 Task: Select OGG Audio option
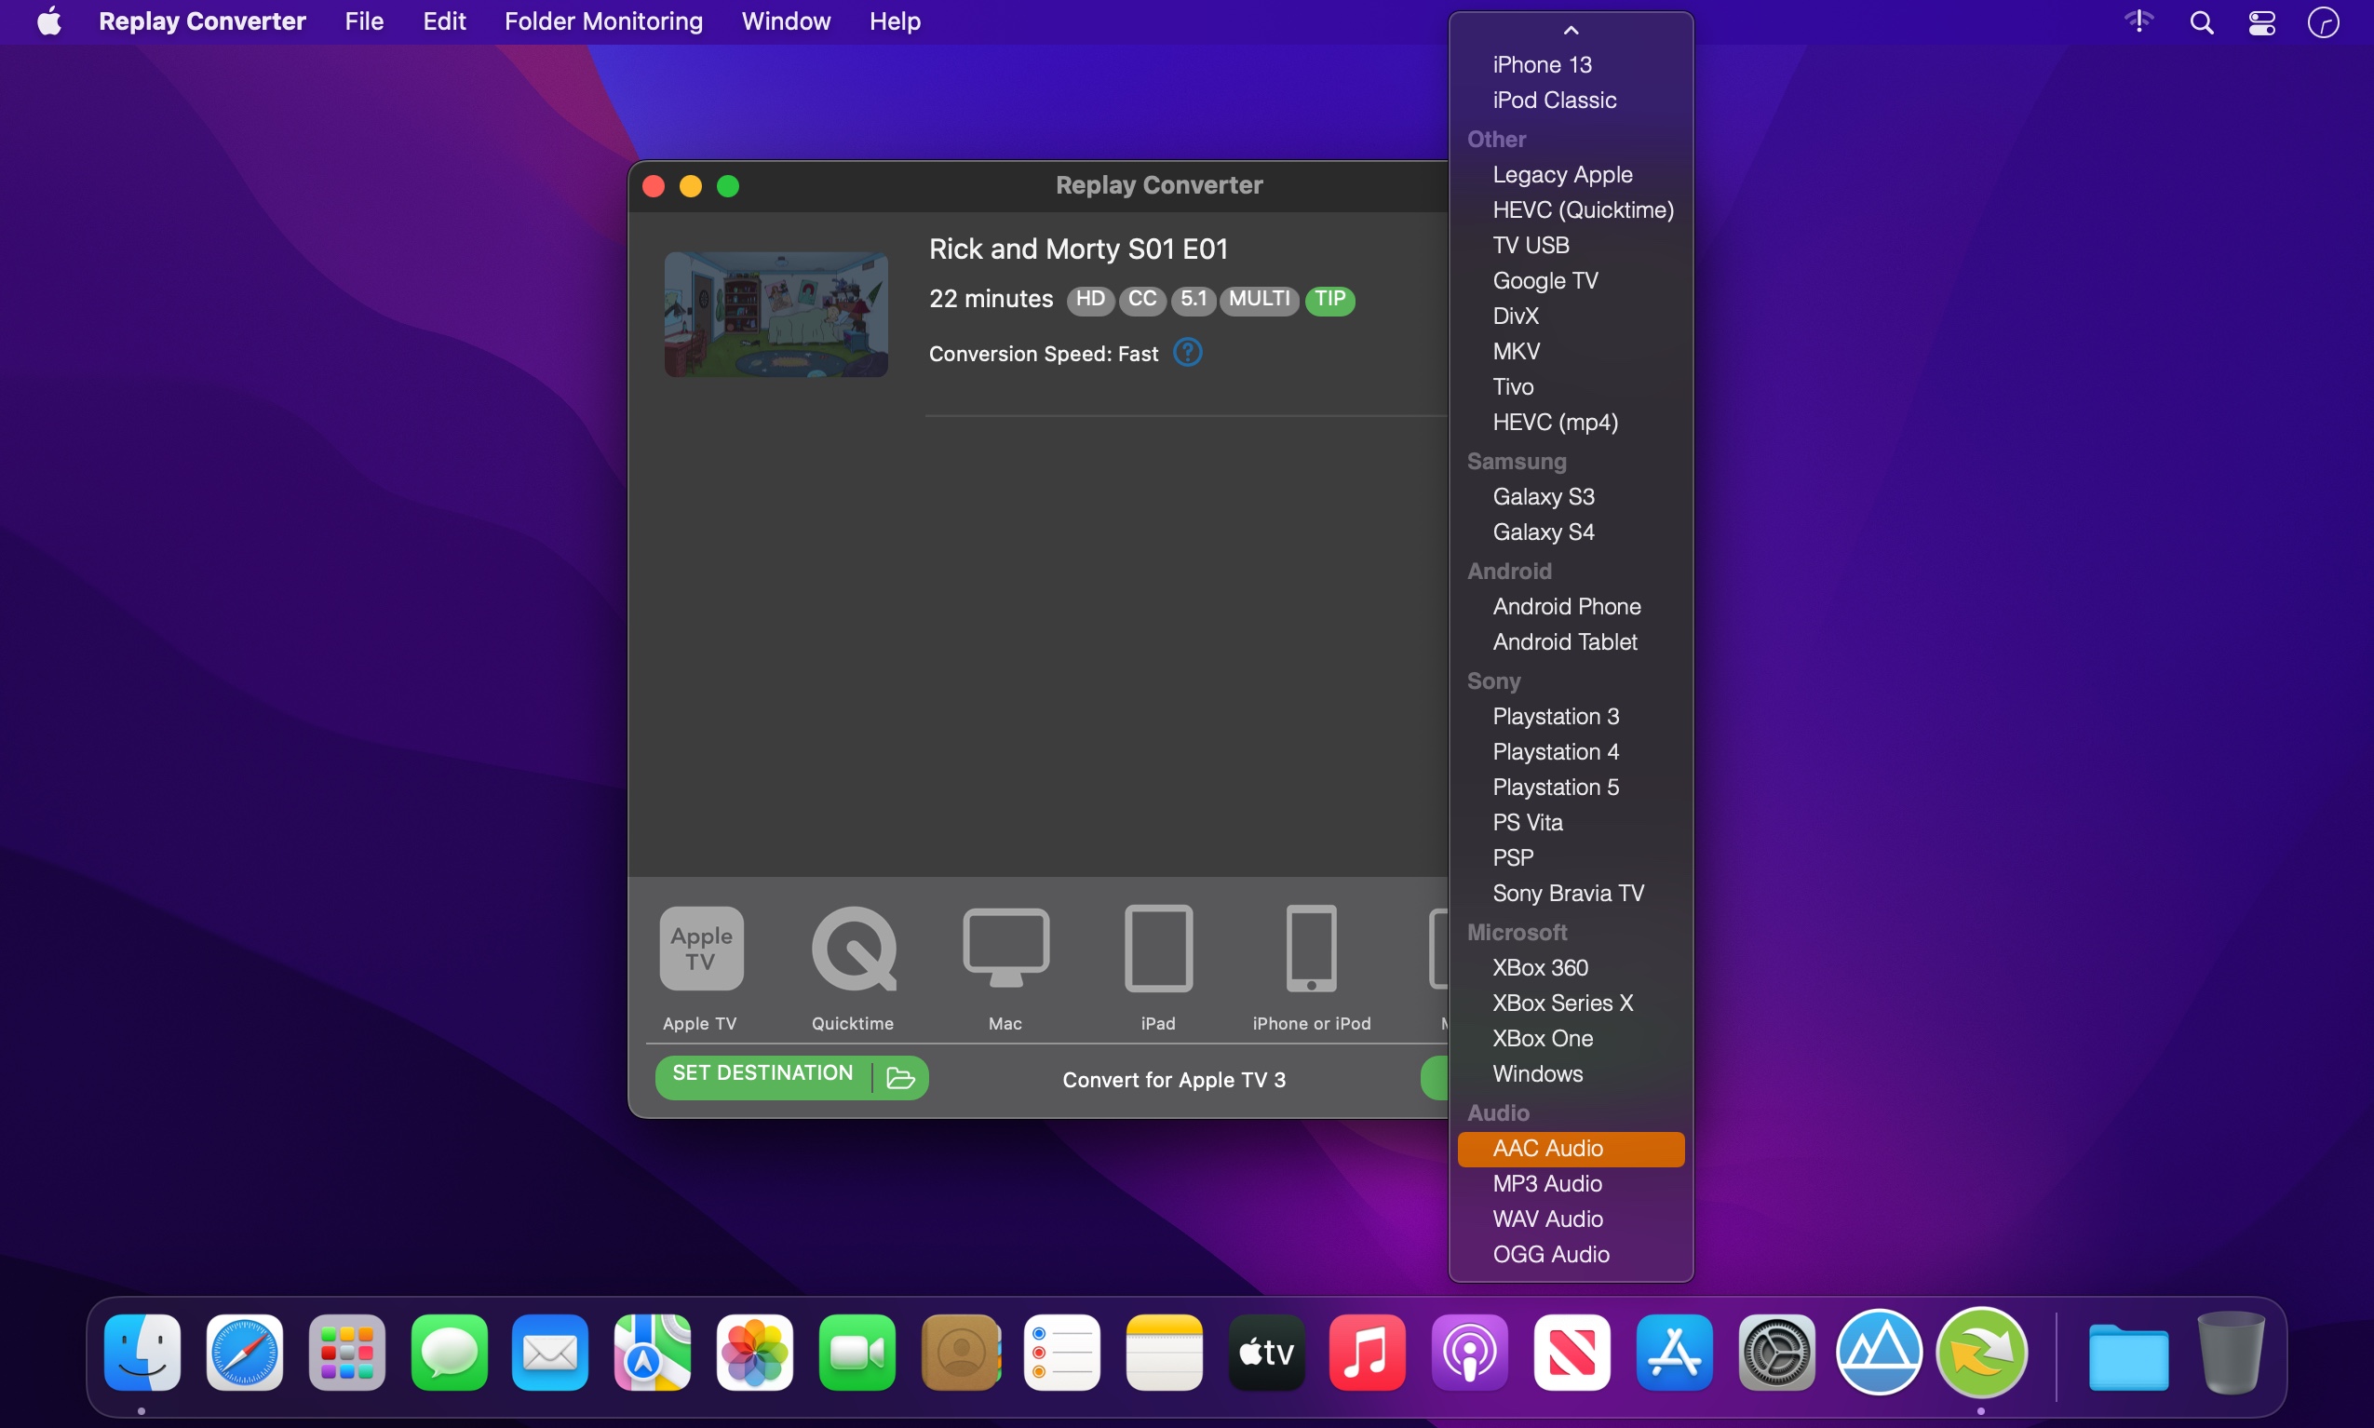pyautogui.click(x=1571, y=1255)
